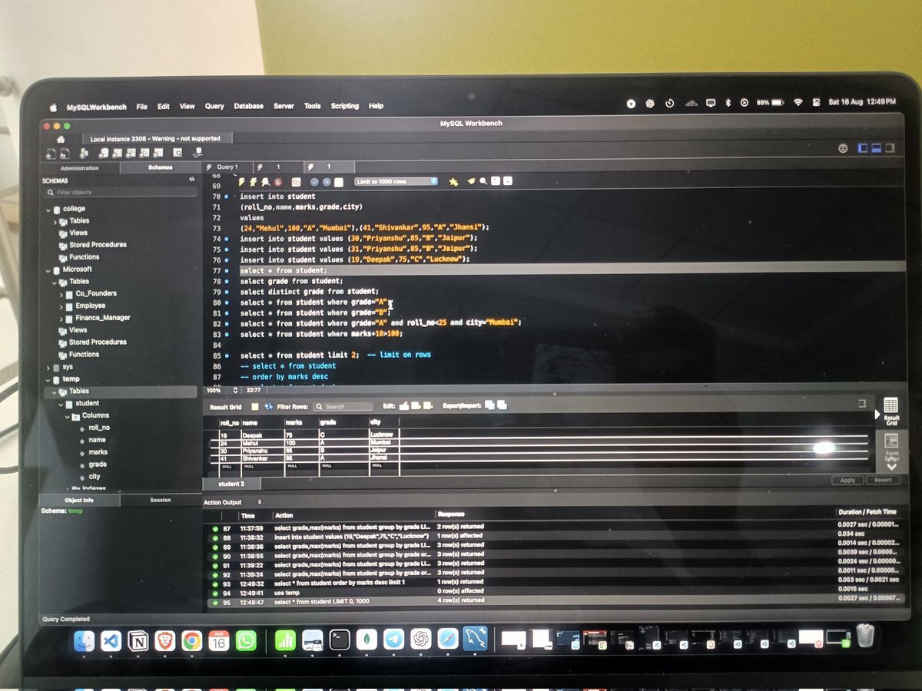The height and width of the screenshot is (691, 922).
Task: Toggle invisible characters icon in query toolbar
Action: click(496, 181)
